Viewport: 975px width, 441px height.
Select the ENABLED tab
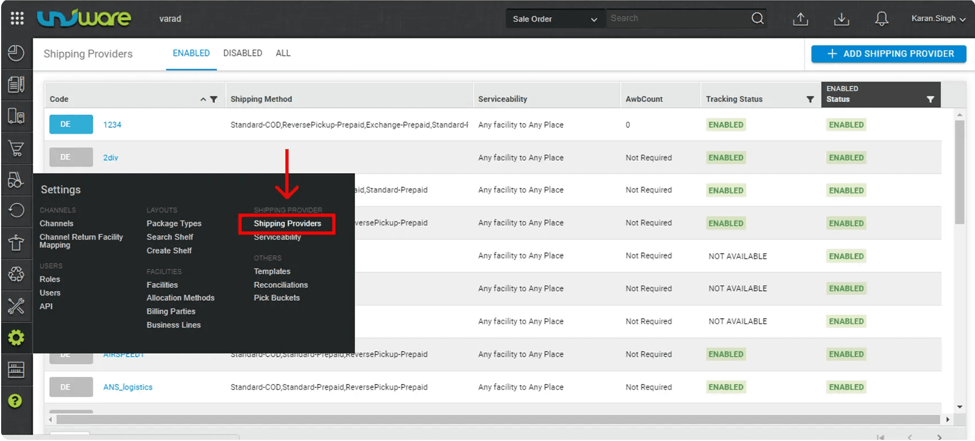point(191,53)
